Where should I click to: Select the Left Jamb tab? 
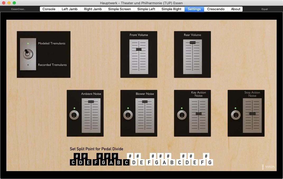pyautogui.click(x=69, y=9)
